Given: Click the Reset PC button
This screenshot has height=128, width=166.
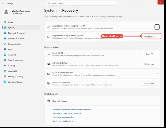Looking at the screenshot, I should (x=149, y=54).
